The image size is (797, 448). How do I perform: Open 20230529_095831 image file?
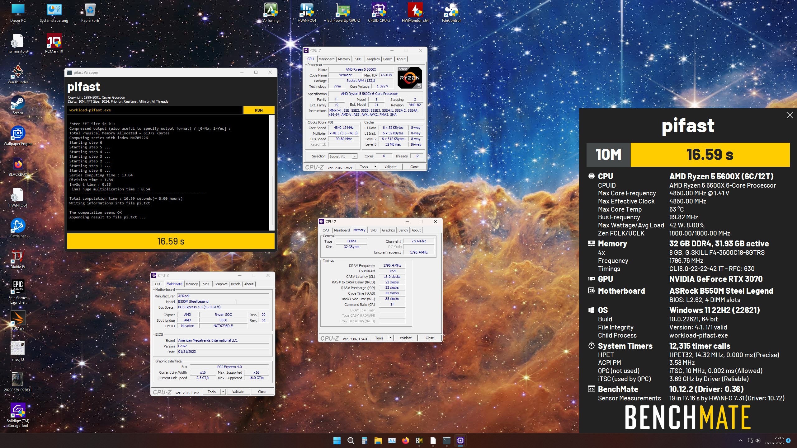[x=18, y=382]
